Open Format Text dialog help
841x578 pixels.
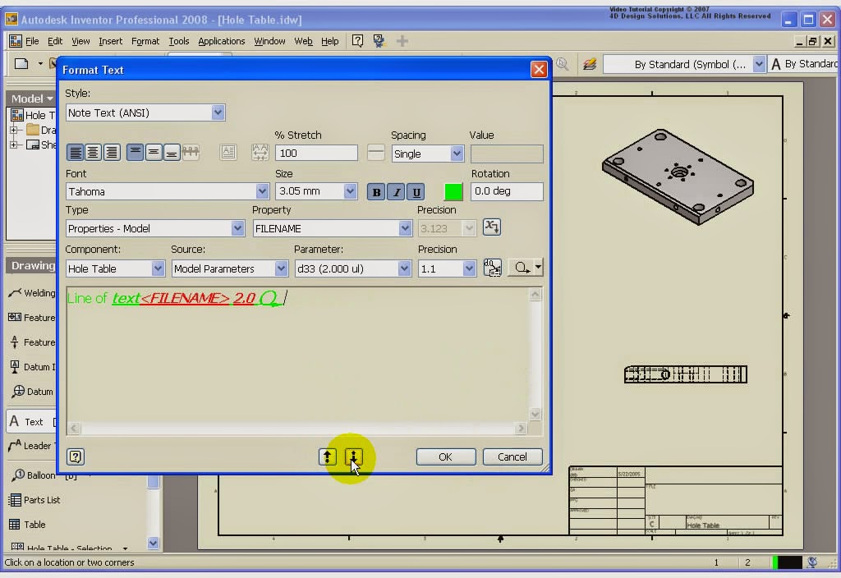pos(76,456)
